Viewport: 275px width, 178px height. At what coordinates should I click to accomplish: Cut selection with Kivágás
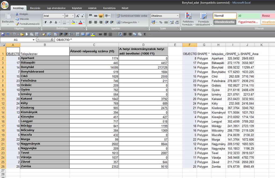tap(22, 14)
